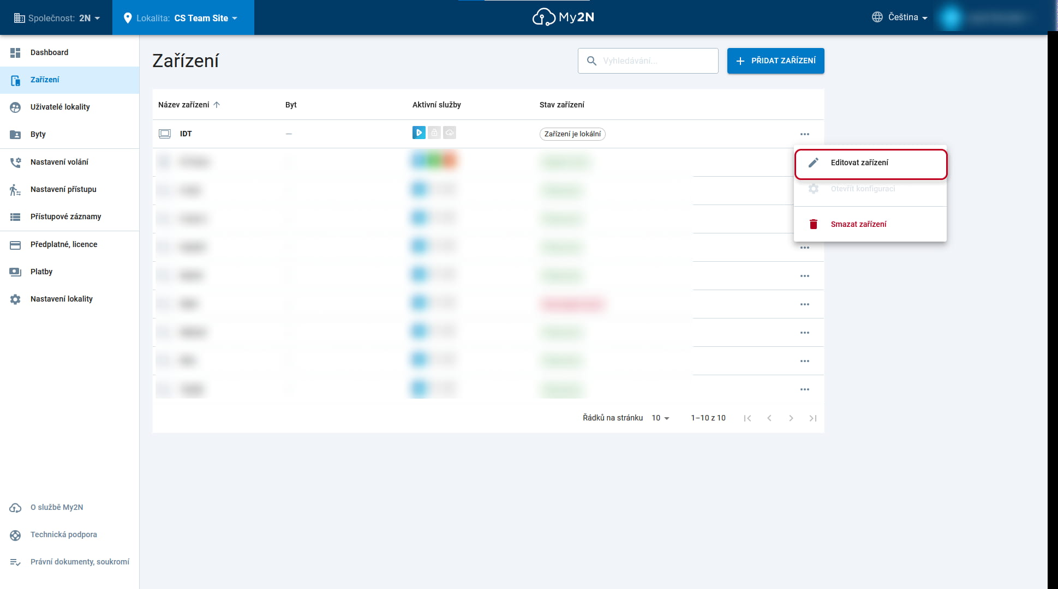The width and height of the screenshot is (1058, 589).
Task: Go to last page of table
Action: point(813,418)
